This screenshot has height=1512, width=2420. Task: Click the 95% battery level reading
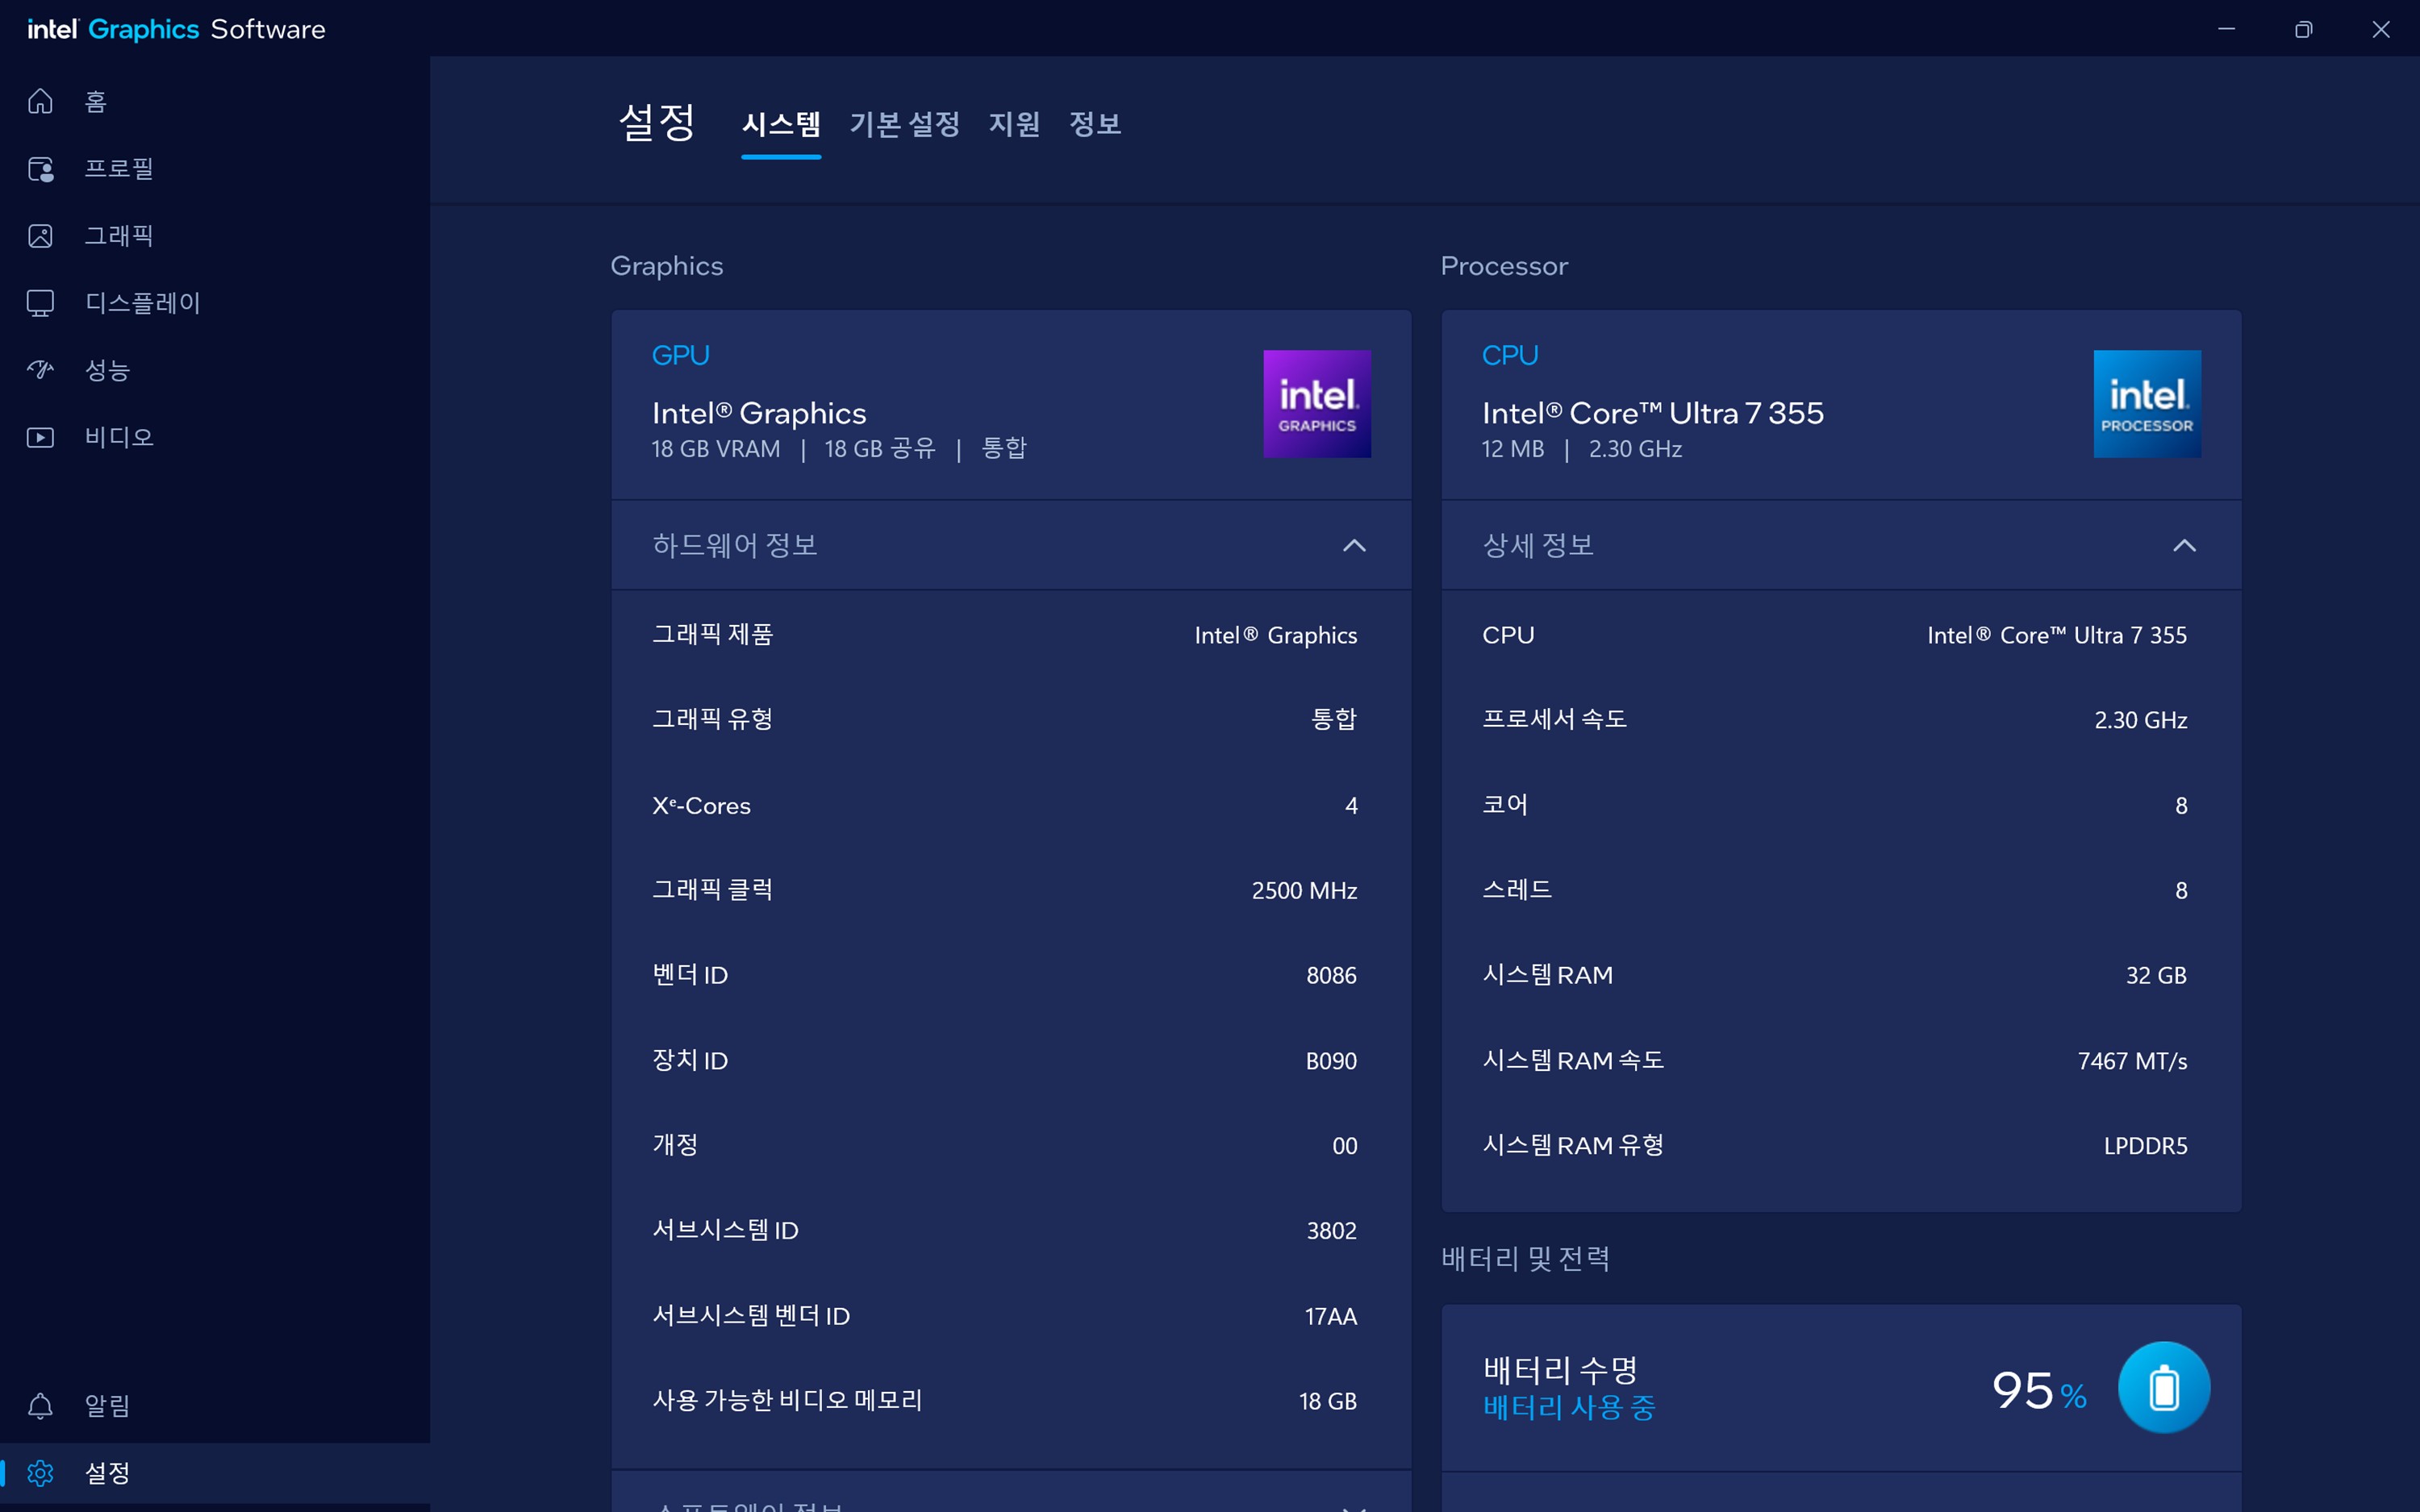point(2039,1390)
